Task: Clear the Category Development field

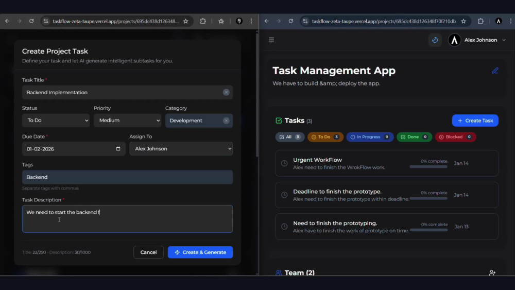Action: (x=226, y=121)
